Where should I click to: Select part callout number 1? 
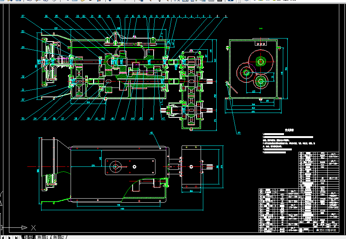[x=226, y=16]
